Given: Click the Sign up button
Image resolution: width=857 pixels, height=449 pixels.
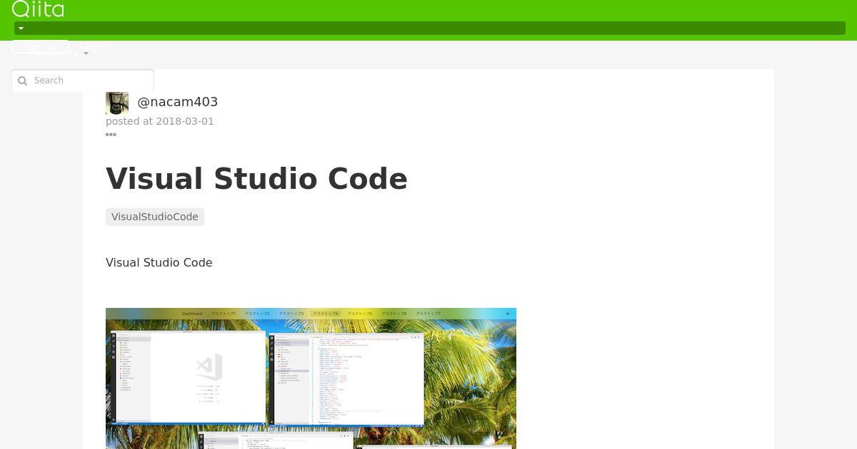Looking at the screenshot, I should [40, 47].
